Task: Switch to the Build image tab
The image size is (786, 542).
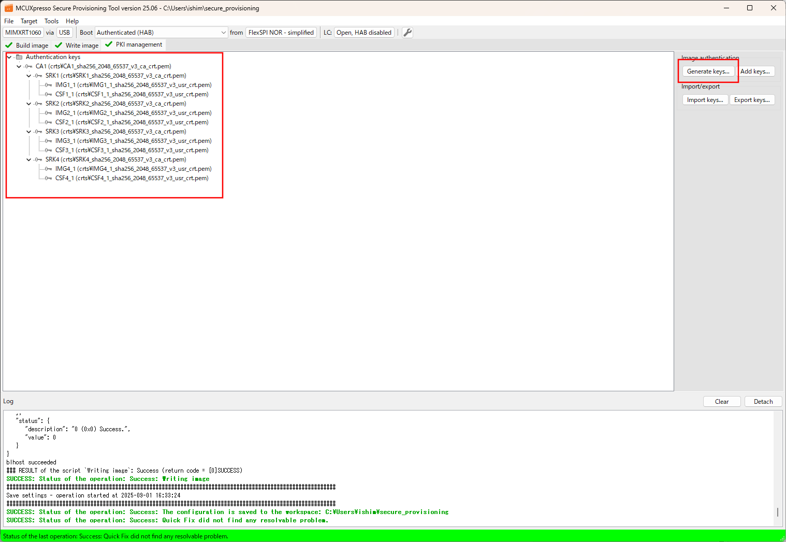Action: (x=27, y=45)
